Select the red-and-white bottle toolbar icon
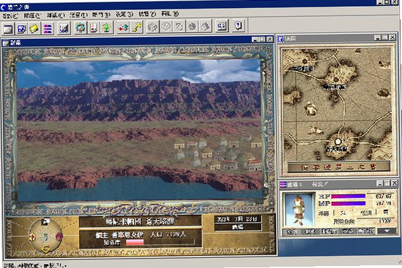The image size is (402, 268). (x=93, y=28)
